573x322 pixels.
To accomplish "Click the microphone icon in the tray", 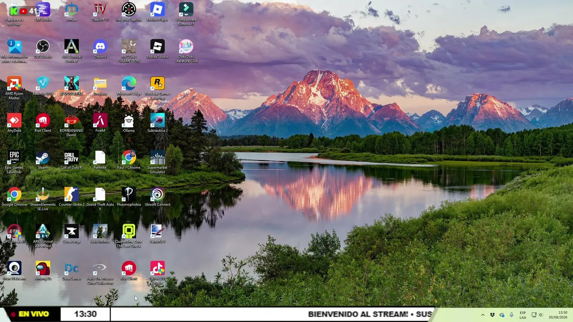I will click(511, 315).
